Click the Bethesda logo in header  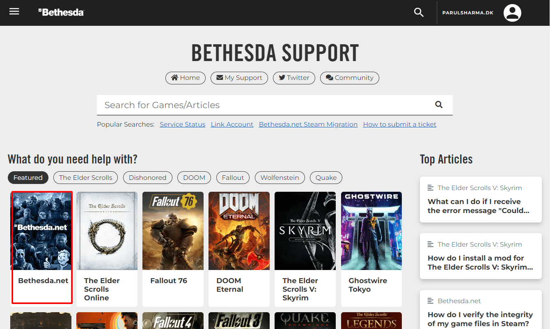click(x=61, y=12)
